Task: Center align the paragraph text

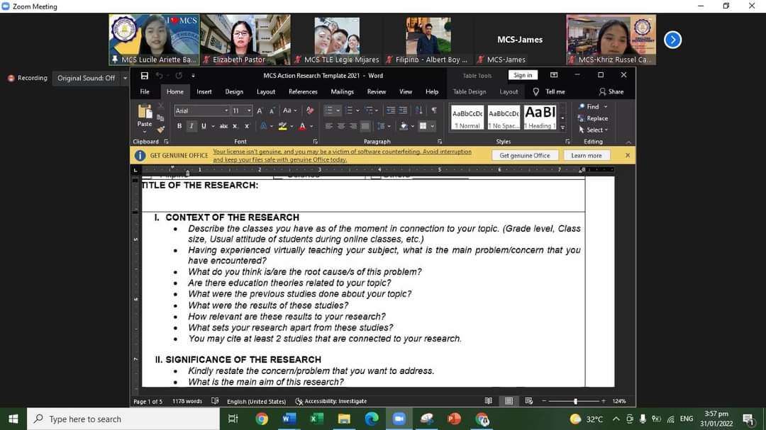Action: (x=341, y=126)
